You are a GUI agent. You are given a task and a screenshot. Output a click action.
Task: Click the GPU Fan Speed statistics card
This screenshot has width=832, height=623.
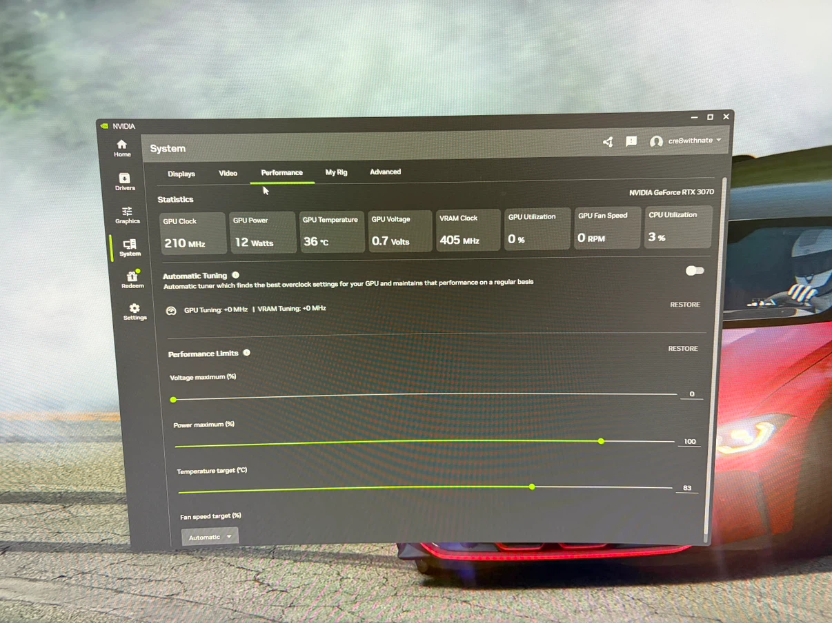608,227
